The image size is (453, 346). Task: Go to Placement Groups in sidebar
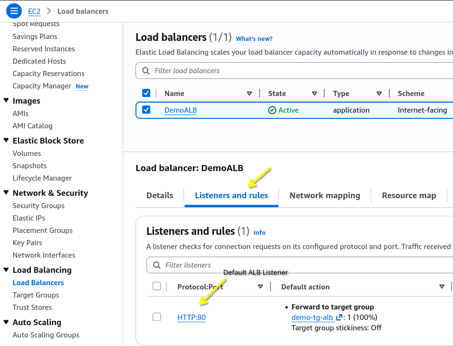(43, 231)
